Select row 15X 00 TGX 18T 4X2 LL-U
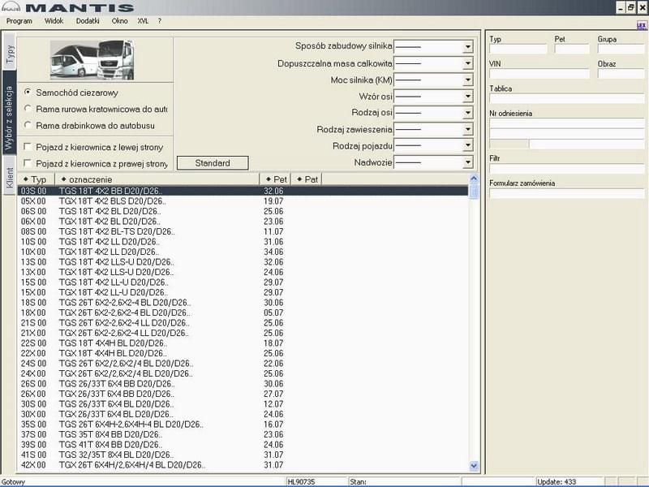This screenshot has height=487, width=649. [243, 292]
